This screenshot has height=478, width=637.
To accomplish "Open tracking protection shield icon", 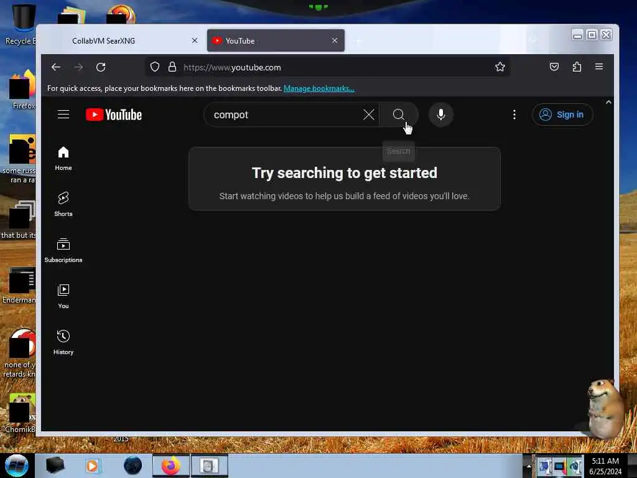I will point(155,67).
